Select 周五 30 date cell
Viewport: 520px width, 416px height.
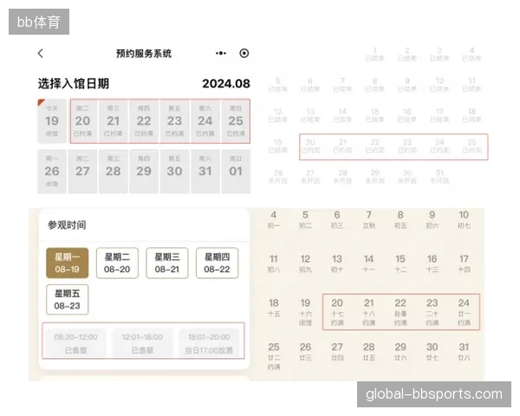pos(174,172)
